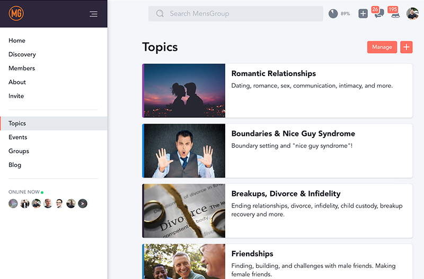
Task: Open Discovery in the sidebar
Action: tap(22, 54)
